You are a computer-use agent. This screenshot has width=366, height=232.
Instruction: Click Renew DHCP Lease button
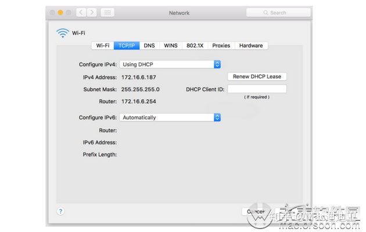(257, 77)
